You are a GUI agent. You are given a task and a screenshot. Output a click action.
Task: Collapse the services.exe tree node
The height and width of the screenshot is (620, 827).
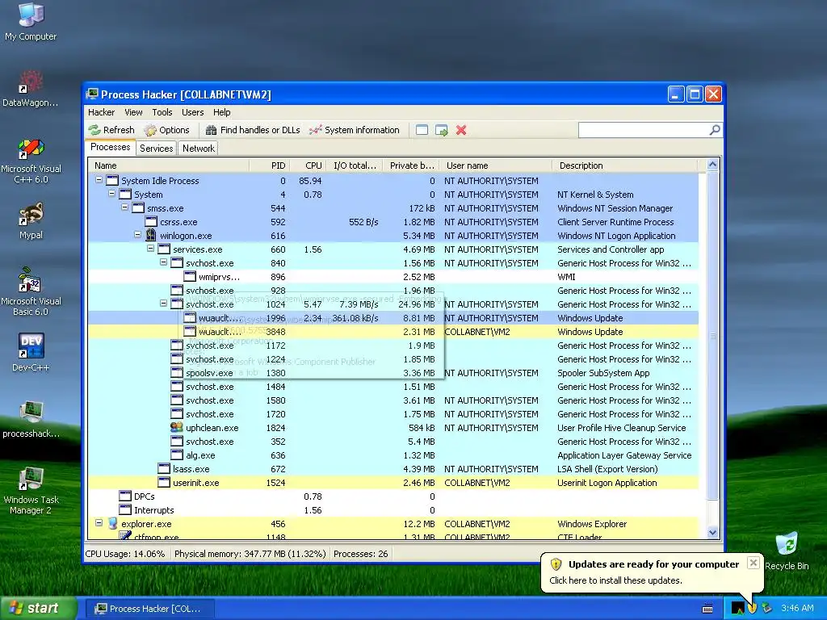click(150, 249)
